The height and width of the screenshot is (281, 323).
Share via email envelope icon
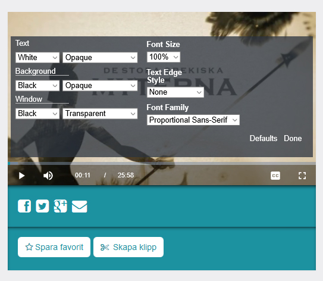[x=79, y=207]
